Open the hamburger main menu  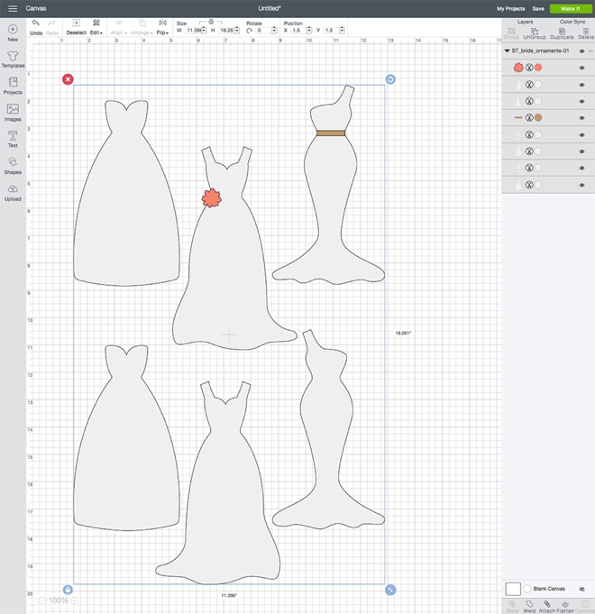(x=13, y=8)
